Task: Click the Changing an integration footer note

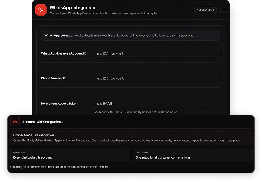Action: (60, 167)
